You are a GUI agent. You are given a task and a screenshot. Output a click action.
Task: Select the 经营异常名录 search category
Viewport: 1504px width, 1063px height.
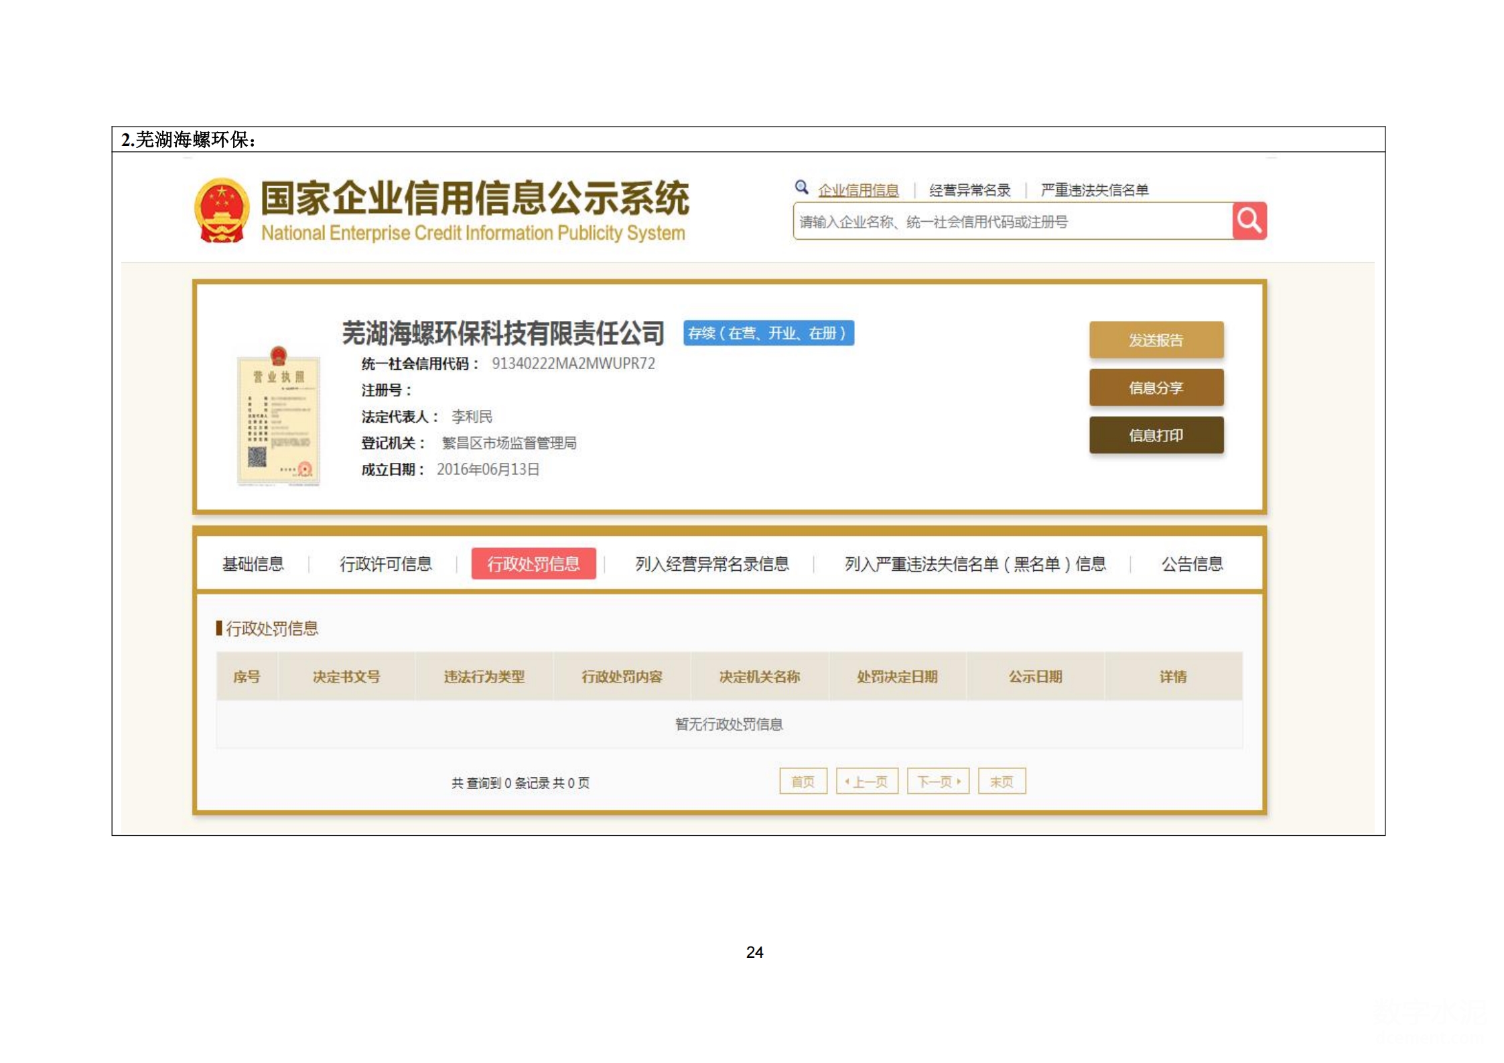[969, 190]
